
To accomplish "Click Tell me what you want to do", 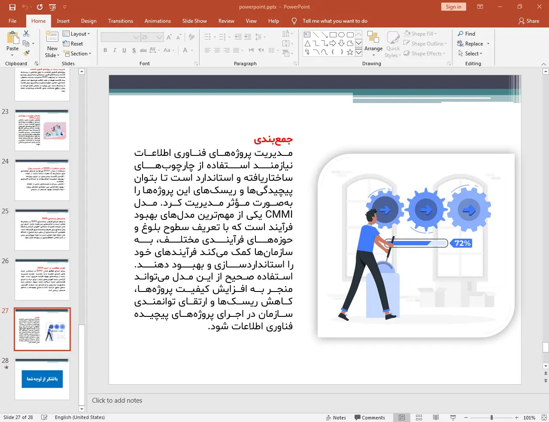I will (x=335, y=21).
